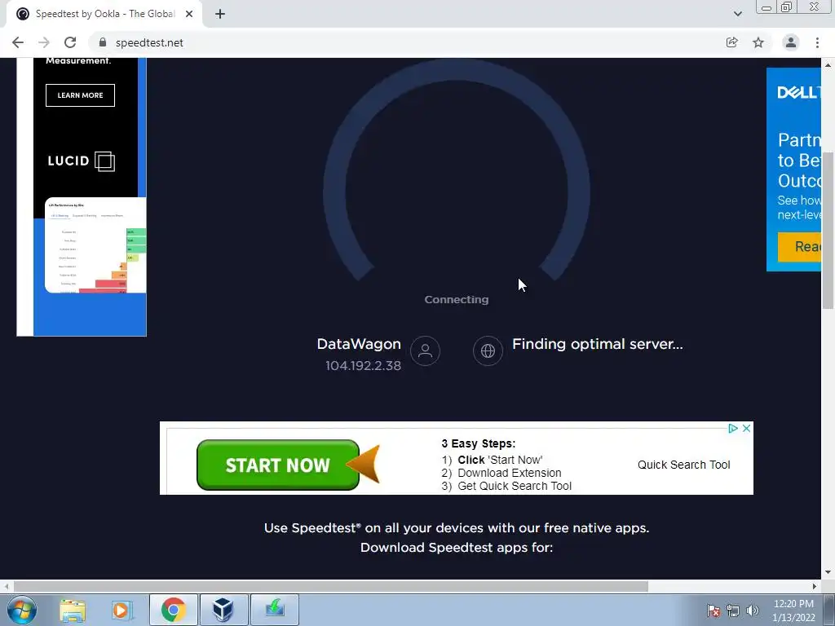Click the Dell logo in the ad
Screen dimensions: 835x626
pyautogui.click(x=799, y=93)
